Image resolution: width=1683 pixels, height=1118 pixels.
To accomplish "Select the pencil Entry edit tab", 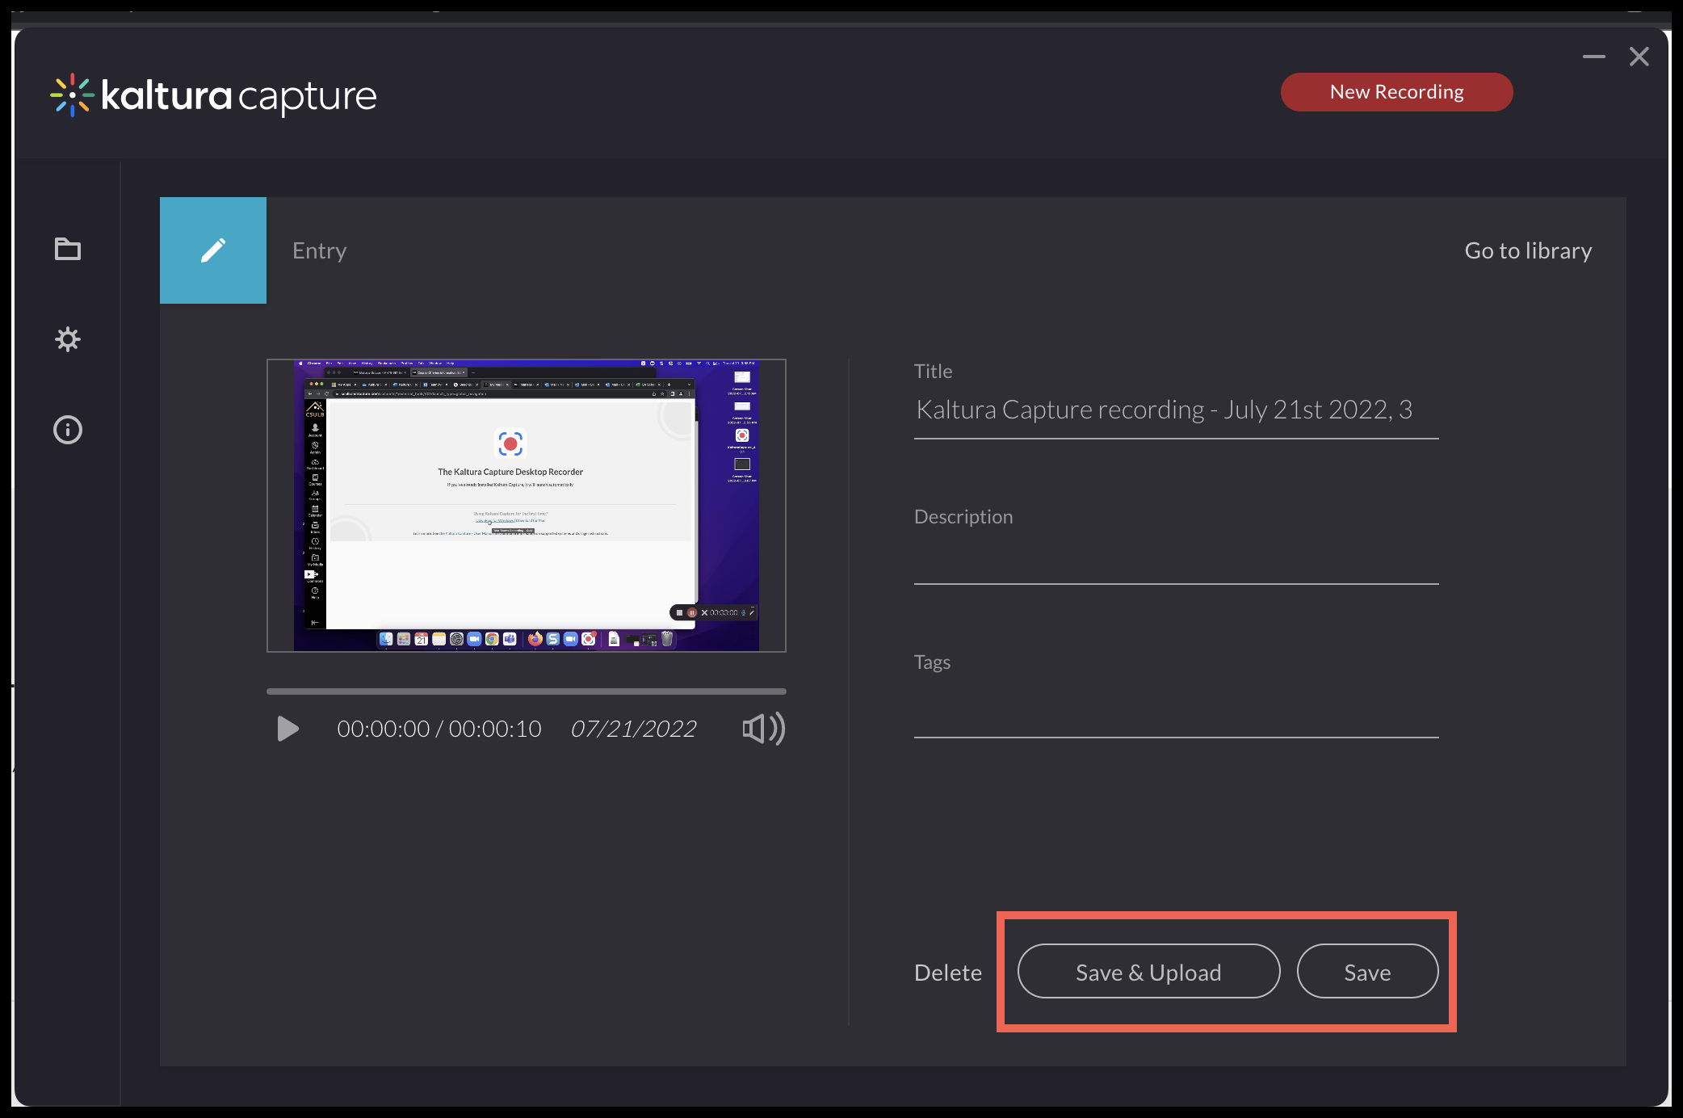I will tap(213, 250).
